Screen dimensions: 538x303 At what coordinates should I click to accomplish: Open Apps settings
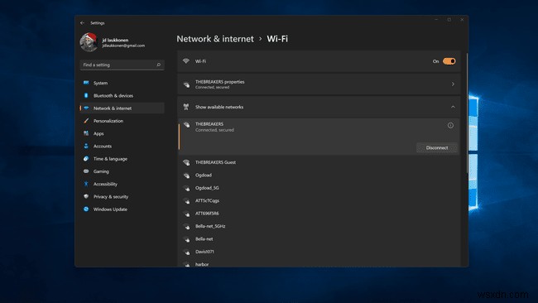coord(122,133)
